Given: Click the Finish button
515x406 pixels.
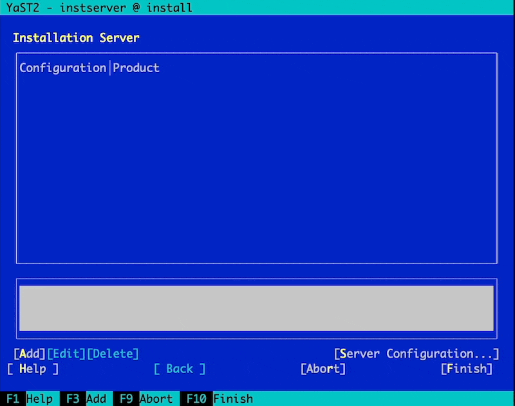Looking at the screenshot, I should pos(467,369).
